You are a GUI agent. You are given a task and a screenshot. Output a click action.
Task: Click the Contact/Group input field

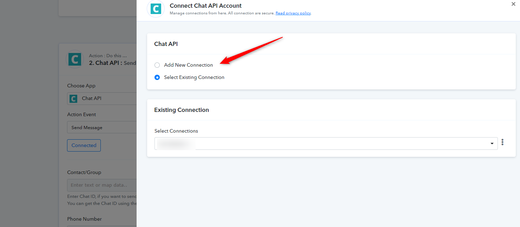102,185
